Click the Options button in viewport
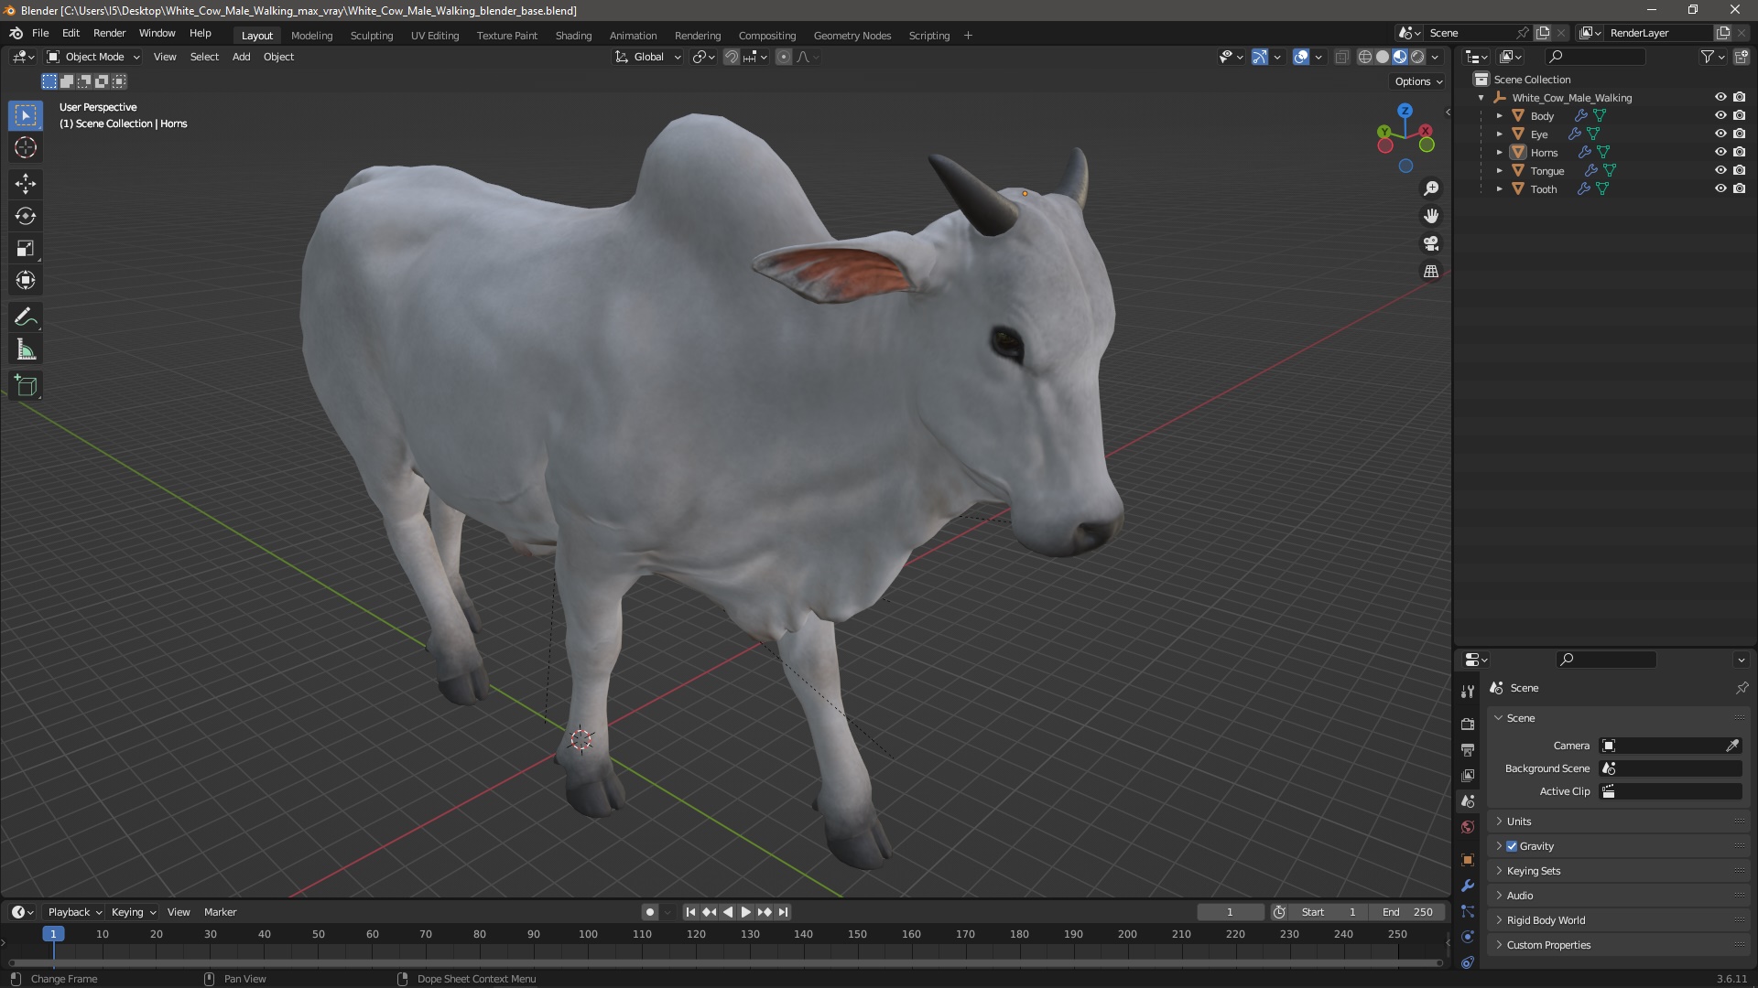 pyautogui.click(x=1417, y=81)
